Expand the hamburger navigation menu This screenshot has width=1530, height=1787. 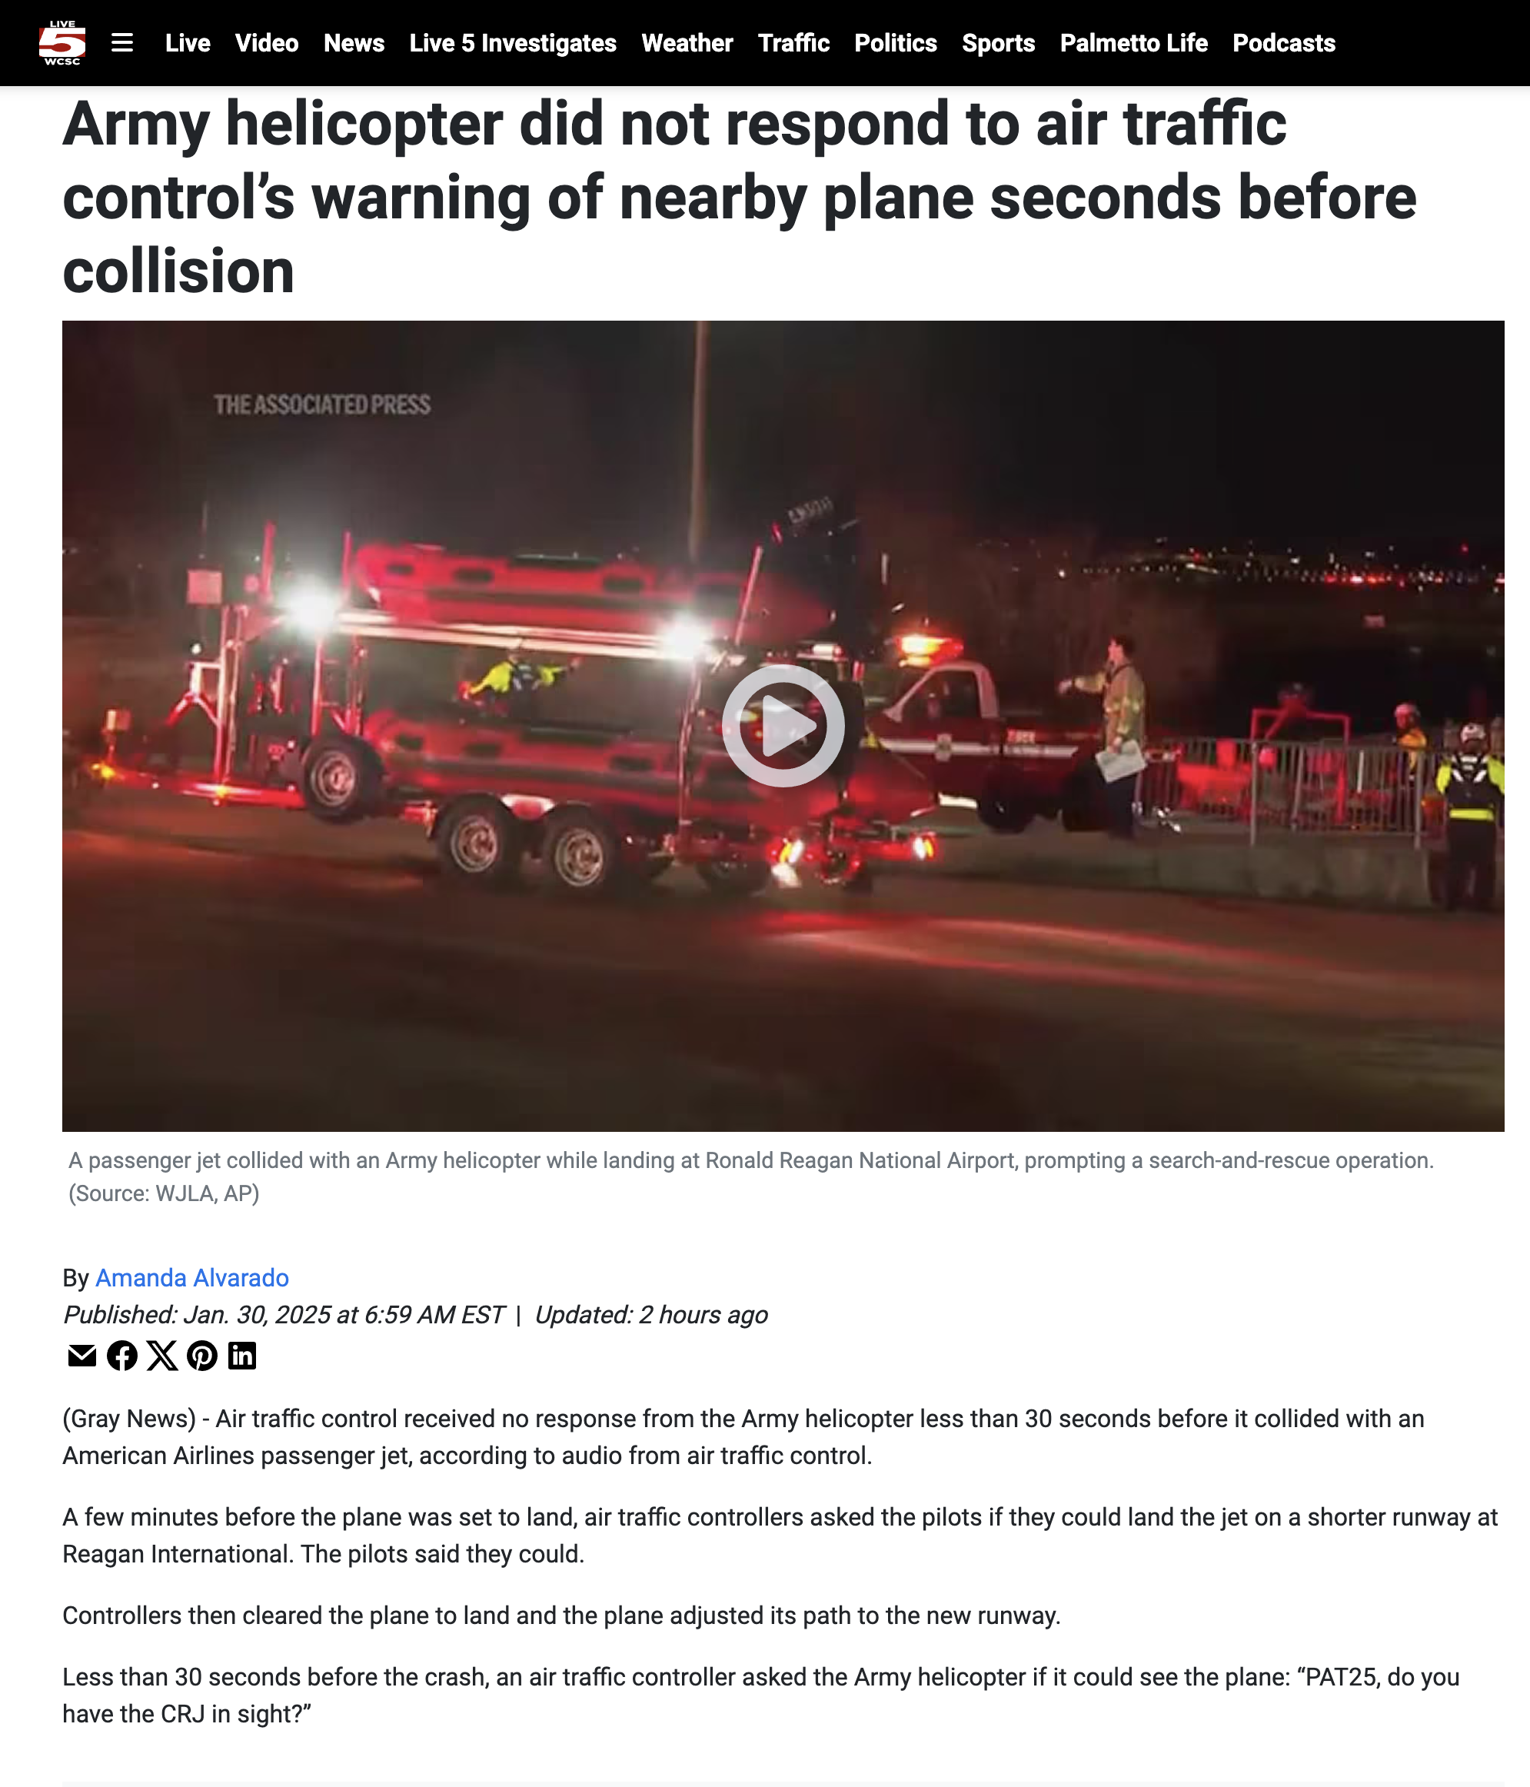pos(122,42)
